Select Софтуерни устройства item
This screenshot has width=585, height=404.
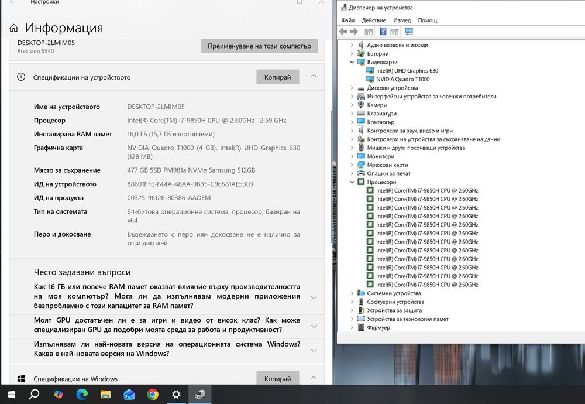click(x=395, y=302)
